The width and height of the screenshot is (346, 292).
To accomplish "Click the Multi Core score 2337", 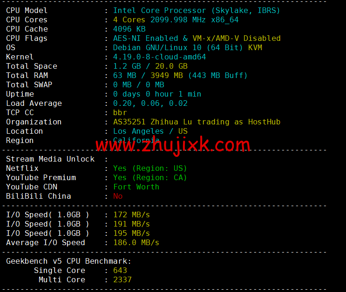I will tap(122, 279).
